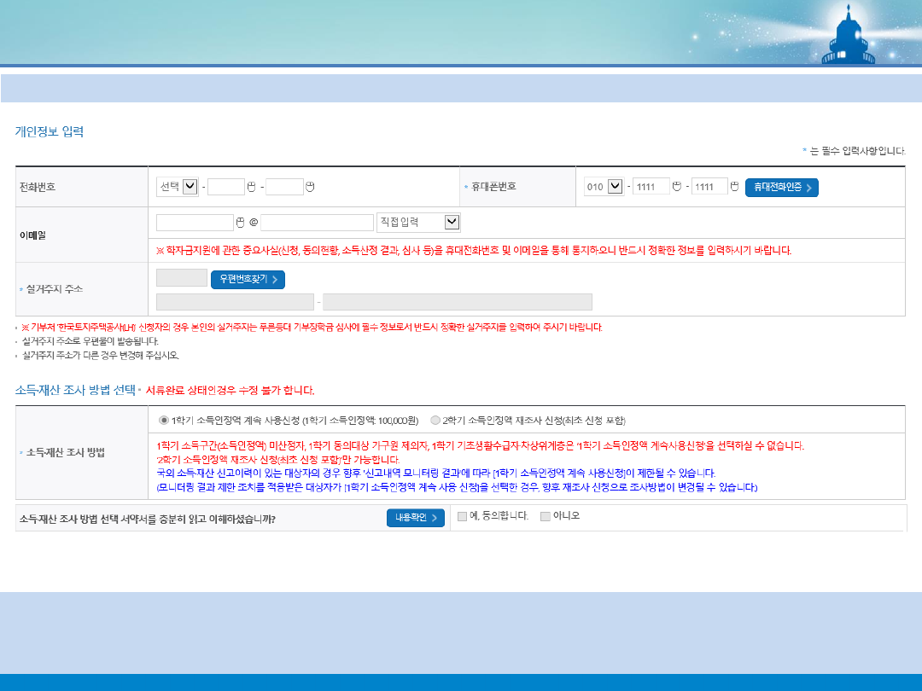Open the mobile prefix '010' dropdown
Viewport: 922px width, 691px height.
[x=604, y=187]
